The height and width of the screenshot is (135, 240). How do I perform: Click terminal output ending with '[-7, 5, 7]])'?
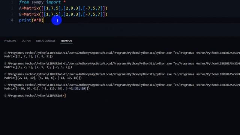(38, 67)
